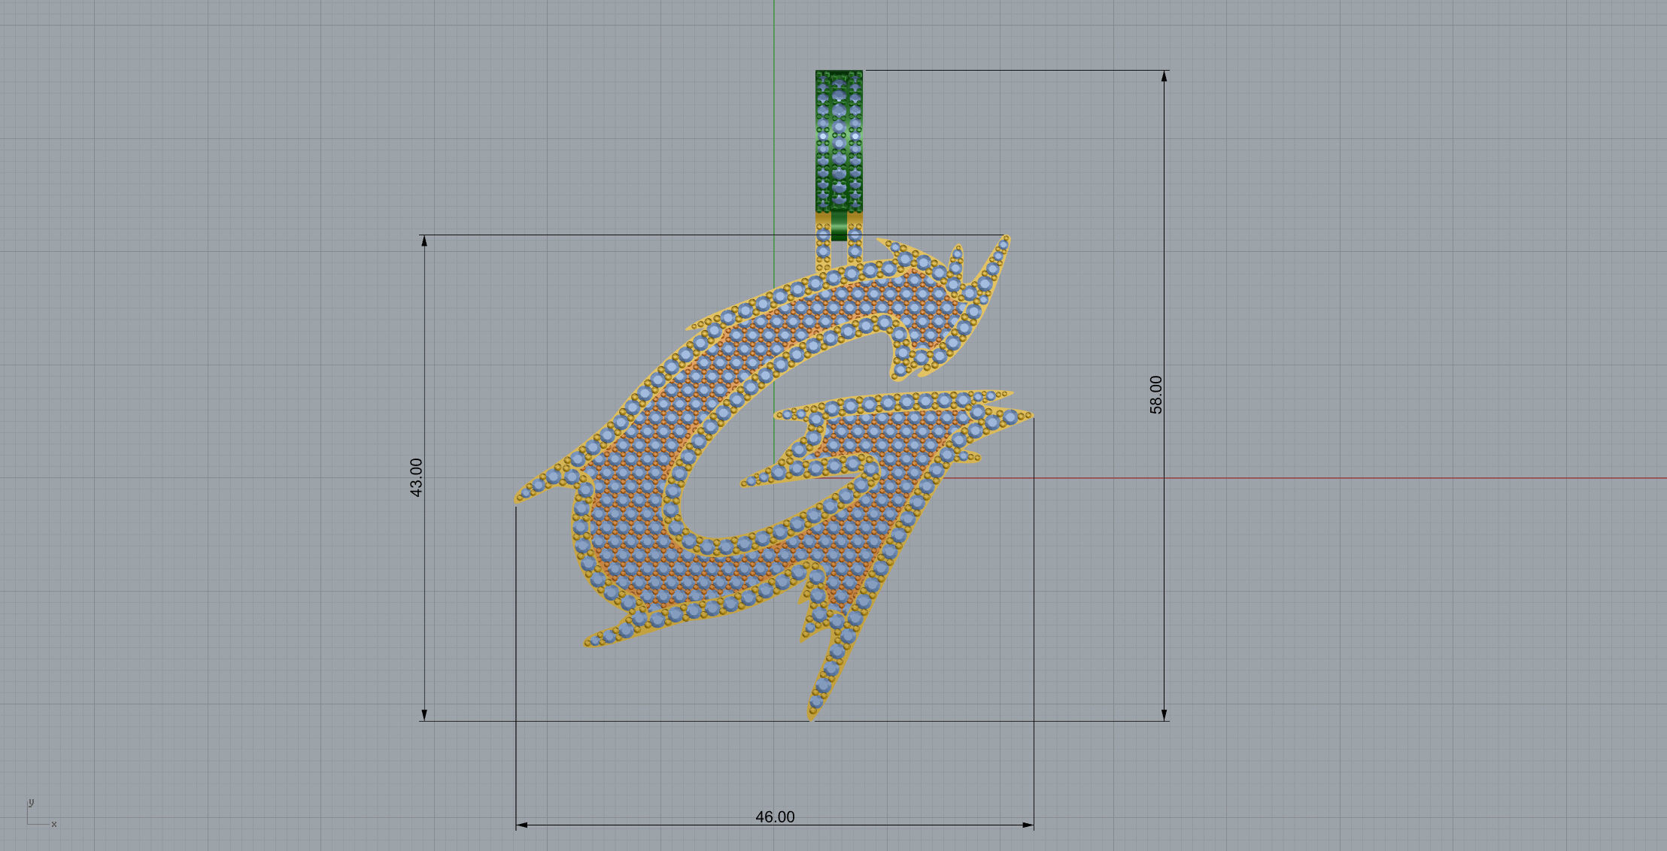Click the 43.00 height dimension text
The width and height of the screenshot is (1667, 851).
click(416, 477)
